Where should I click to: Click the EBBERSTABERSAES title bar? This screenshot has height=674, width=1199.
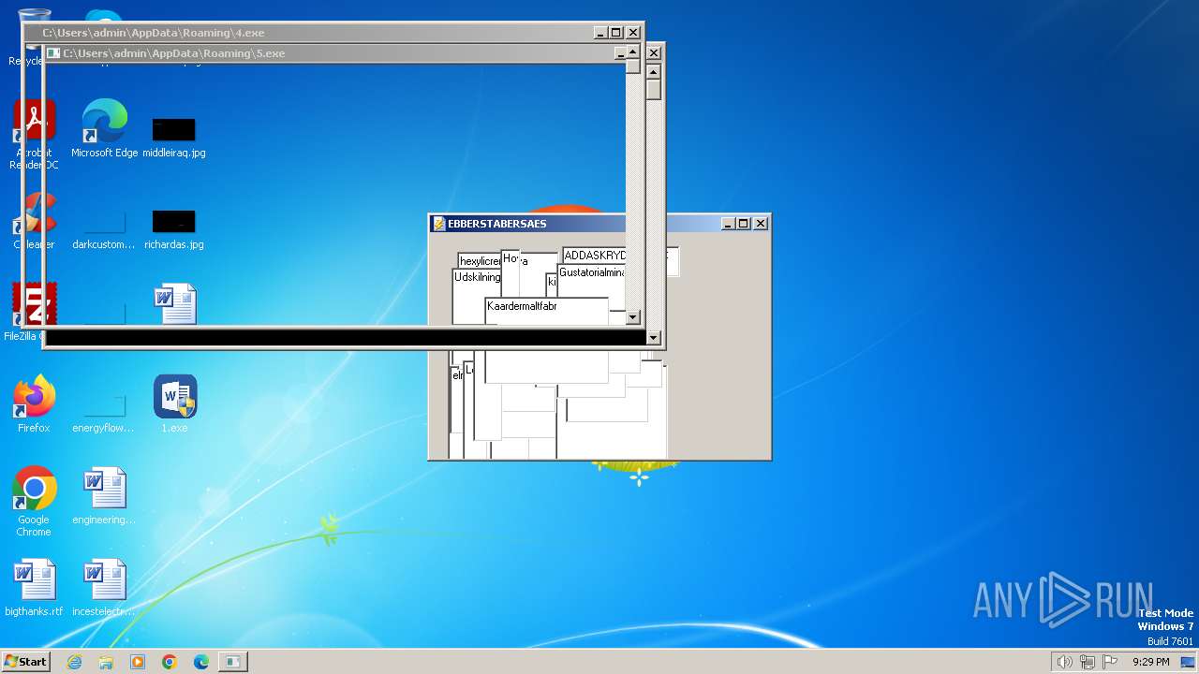pyautogui.click(x=599, y=224)
